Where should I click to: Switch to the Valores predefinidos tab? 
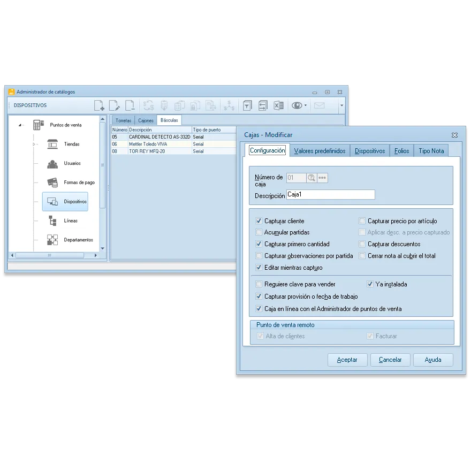pos(320,151)
